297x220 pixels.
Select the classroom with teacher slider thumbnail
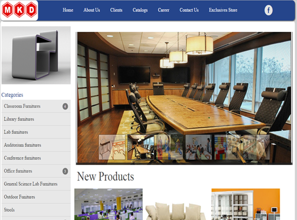pyautogui.click(x=199, y=147)
